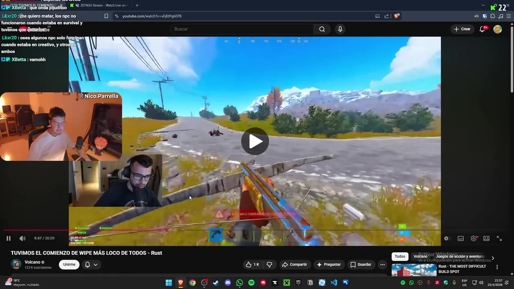
Task: Open Spotify from the taskbar
Action: (251, 283)
